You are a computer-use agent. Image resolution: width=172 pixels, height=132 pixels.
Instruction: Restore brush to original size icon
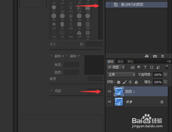82,44
